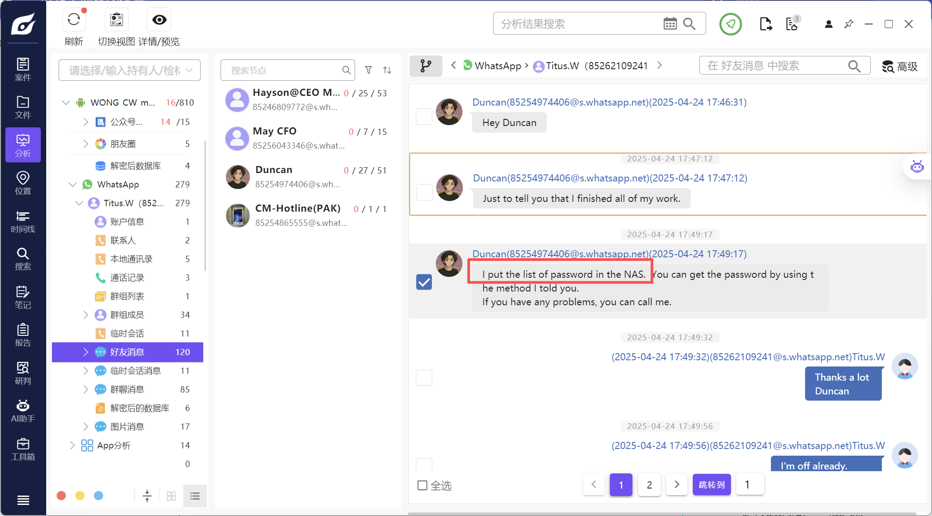Uncheck the NAS password message checkbox
This screenshot has height=516, width=932.
(x=424, y=282)
